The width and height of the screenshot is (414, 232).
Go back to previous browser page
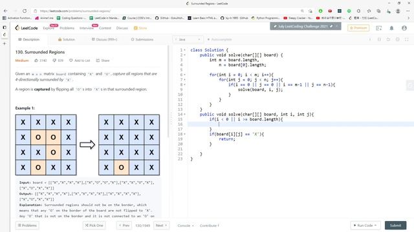[6, 11]
